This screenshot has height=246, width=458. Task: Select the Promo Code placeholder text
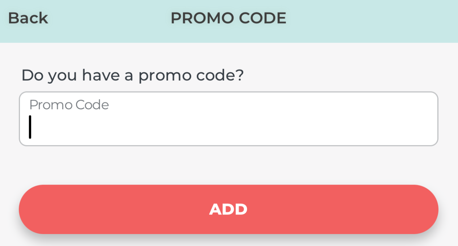69,105
